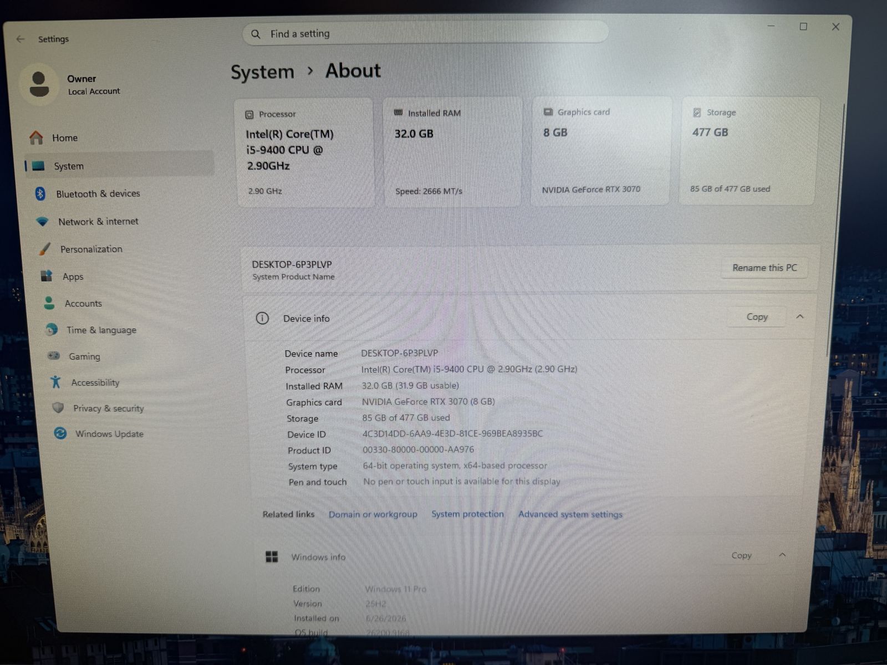Click the Time & language clock icon
887x665 pixels.
pyautogui.click(x=52, y=330)
